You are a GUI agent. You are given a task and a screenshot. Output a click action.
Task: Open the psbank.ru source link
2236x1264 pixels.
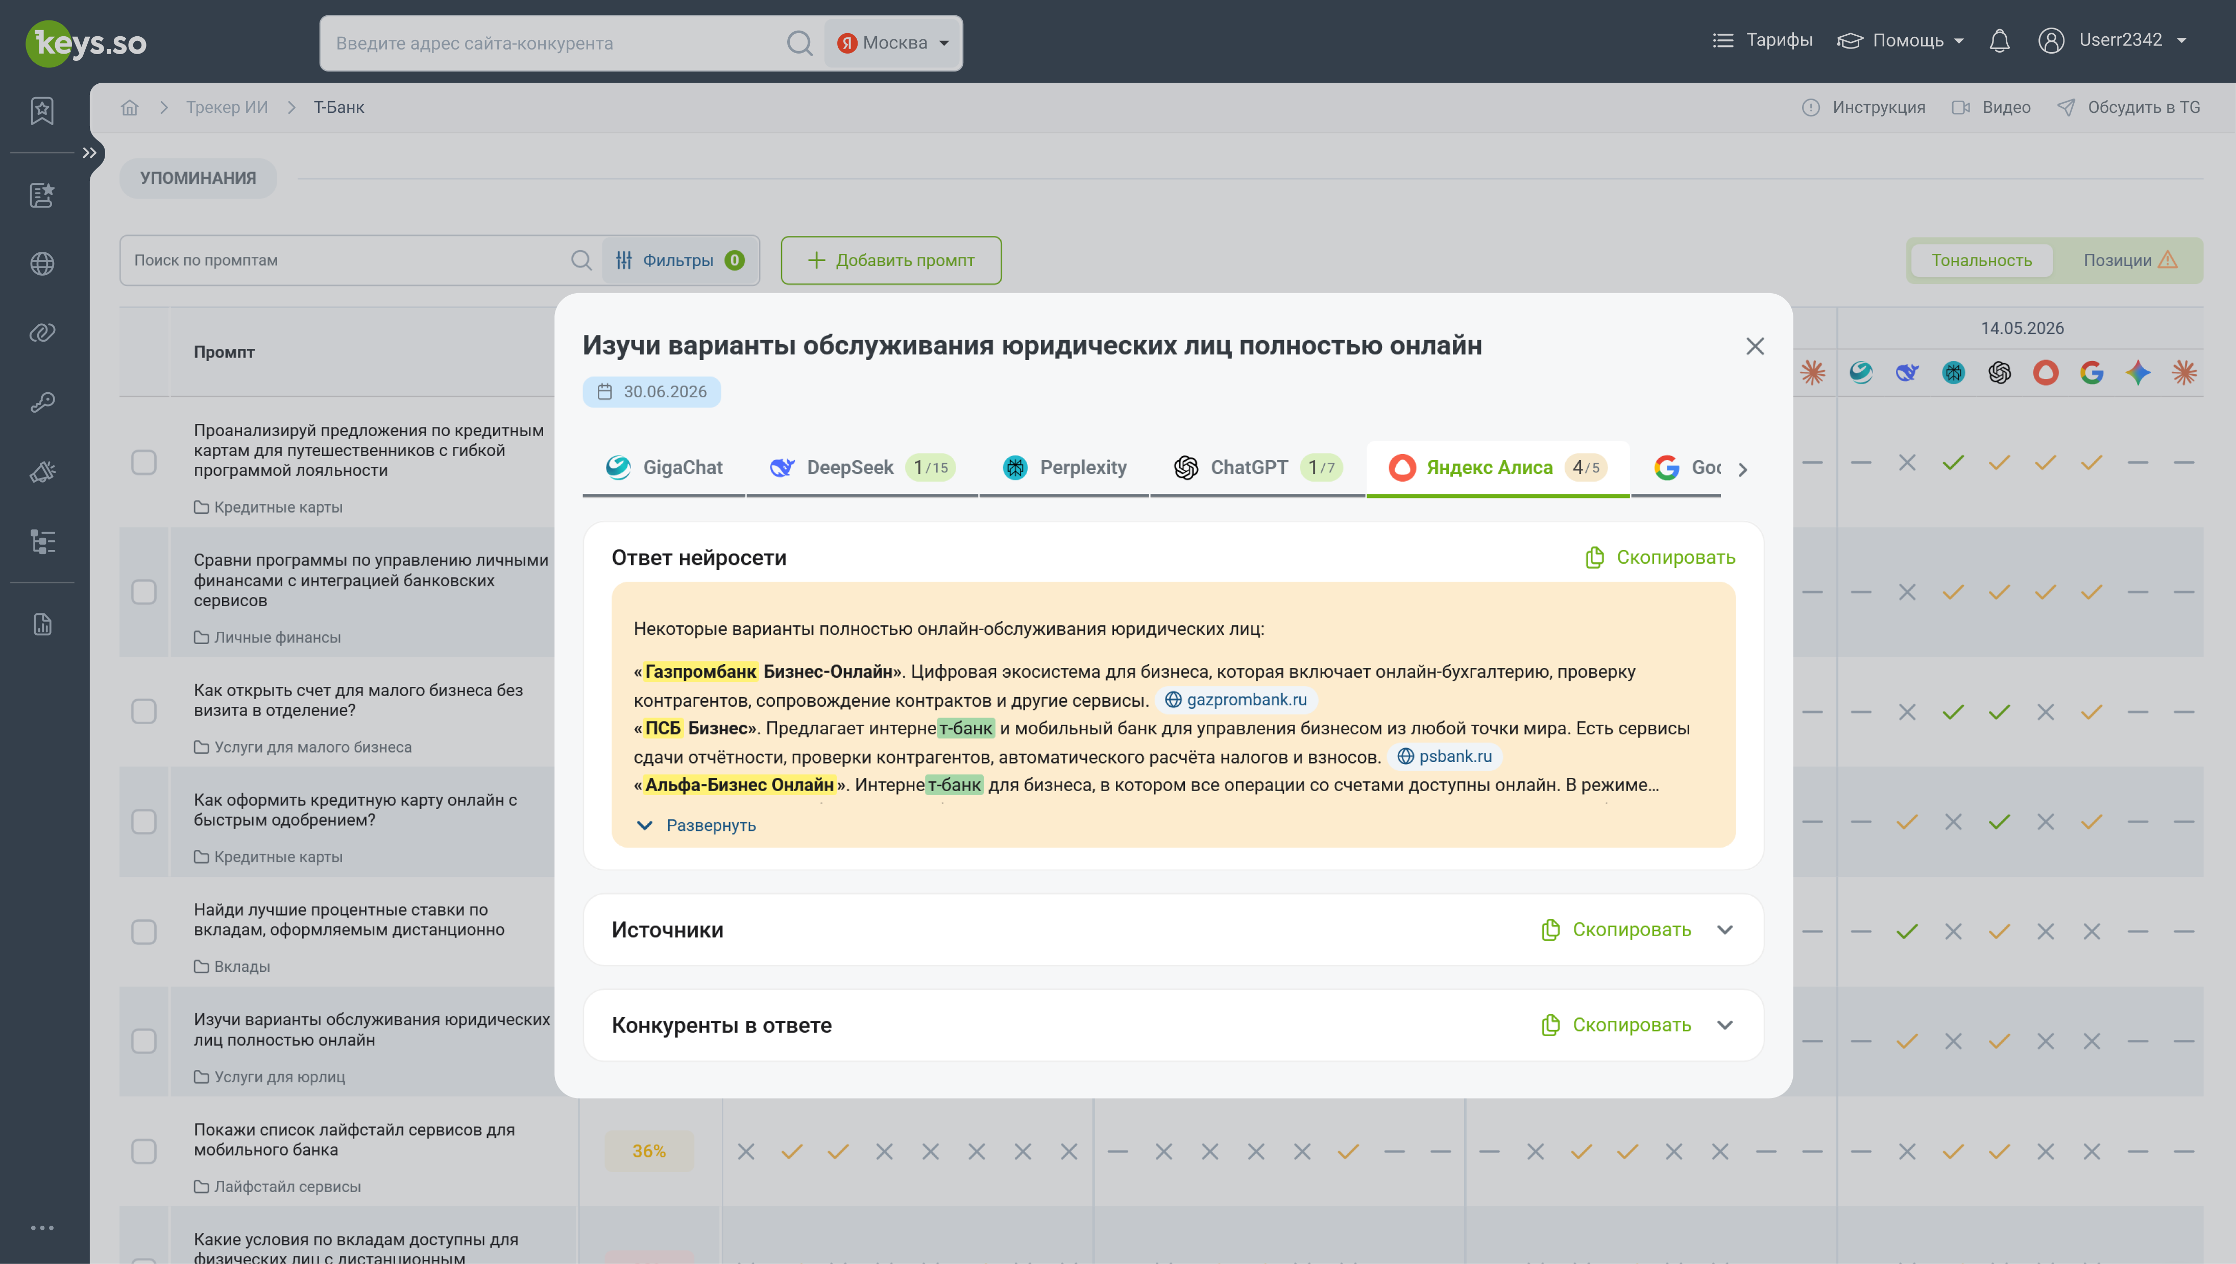point(1444,756)
